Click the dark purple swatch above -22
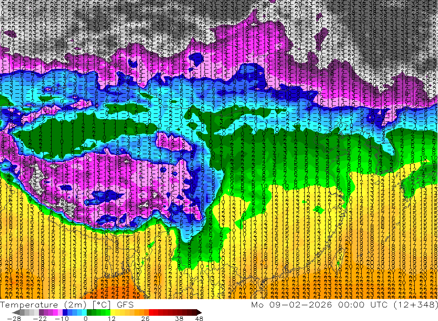This screenshot has height=321, width=438. click(41, 312)
